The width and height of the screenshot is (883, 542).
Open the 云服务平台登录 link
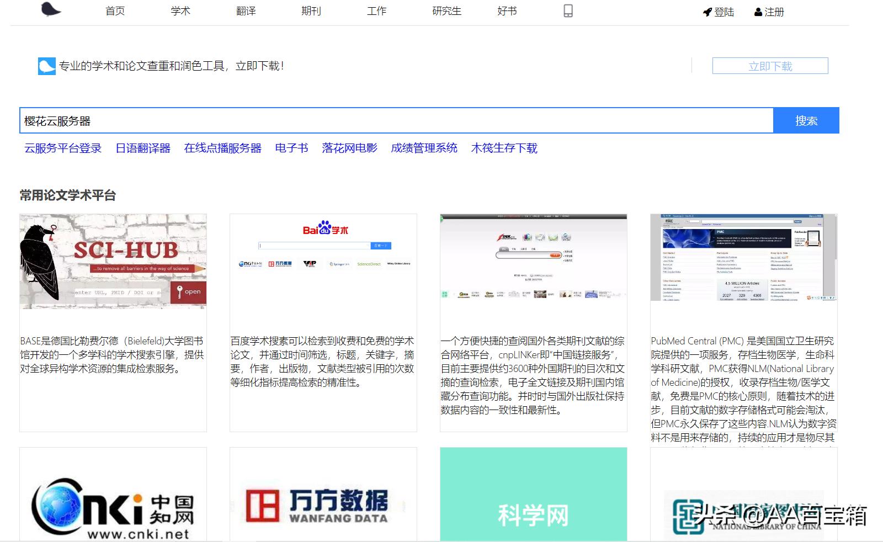tap(62, 148)
